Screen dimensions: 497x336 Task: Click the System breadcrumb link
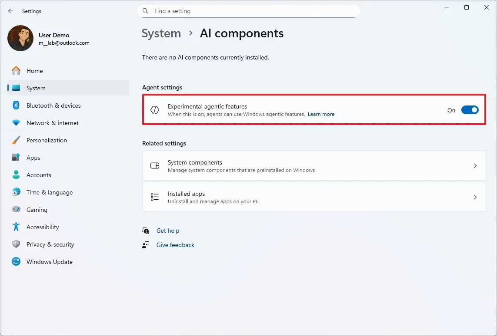tap(161, 33)
